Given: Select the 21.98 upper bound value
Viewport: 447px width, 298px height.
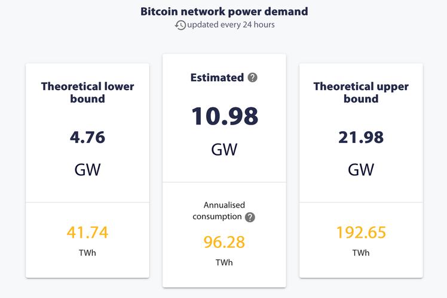Looking at the screenshot, I should click(x=361, y=137).
